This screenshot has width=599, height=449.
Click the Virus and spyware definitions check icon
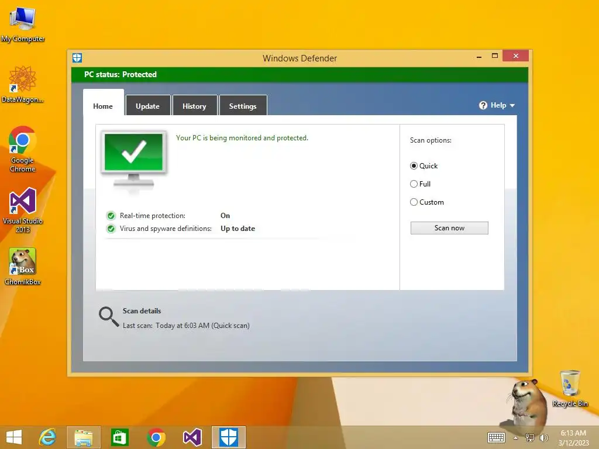coord(111,229)
